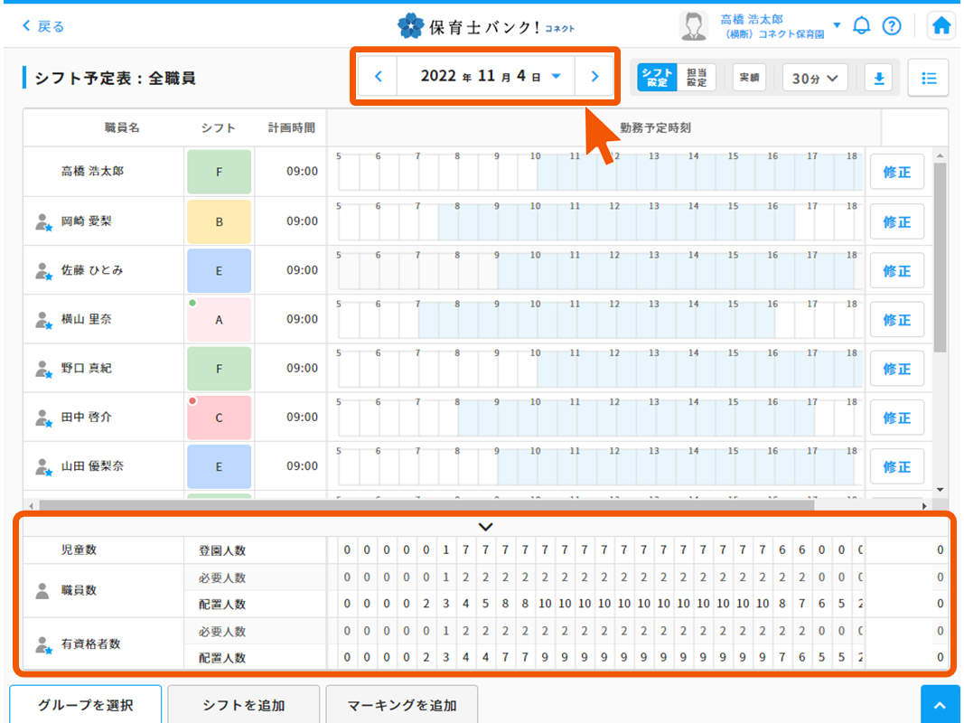
Task: Click 高橋 浩太郎's profile avatar
Action: point(694,25)
